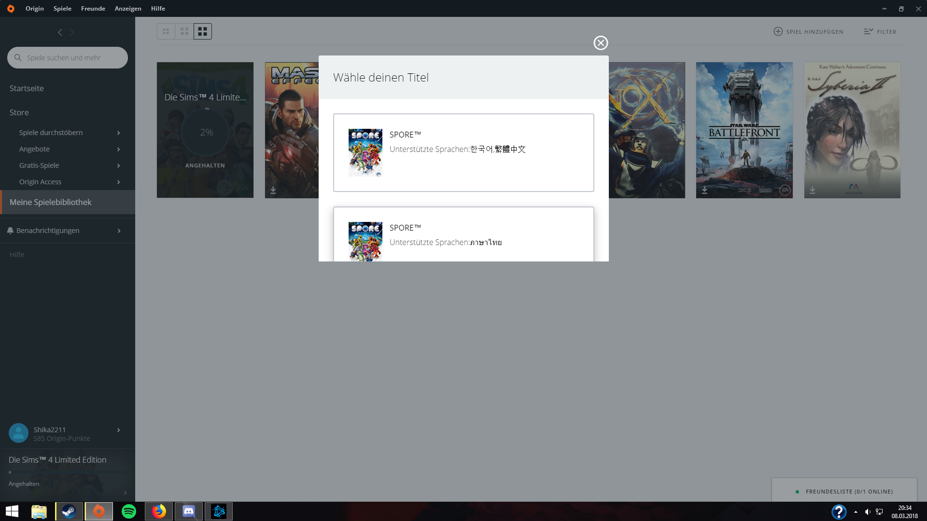Open the Anzeigen menu

tap(128, 8)
